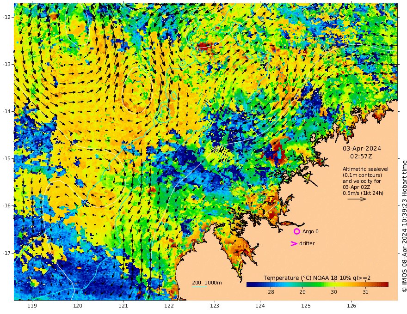This screenshot has width=407, height=314.
Task: Click the latitude label '-12'
Action: (7, 17)
